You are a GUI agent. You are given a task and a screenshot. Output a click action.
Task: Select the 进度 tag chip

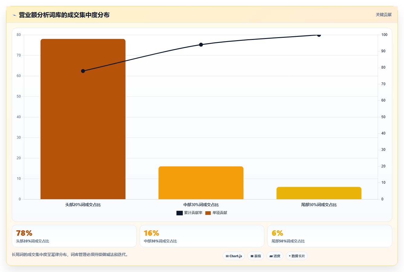click(x=275, y=256)
